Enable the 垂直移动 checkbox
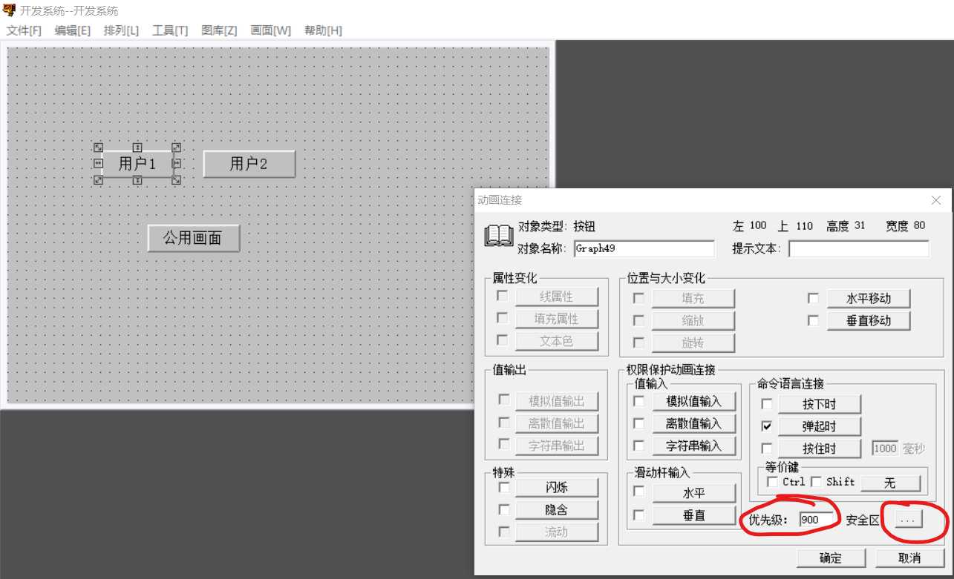This screenshot has width=954, height=579. (813, 320)
